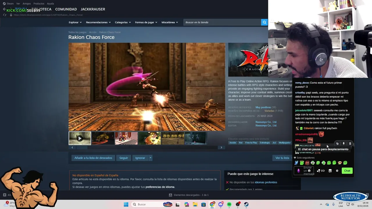This screenshot has width=372, height=209.
Task: Click the thumbnail strip scroll handle
Action: point(82,147)
